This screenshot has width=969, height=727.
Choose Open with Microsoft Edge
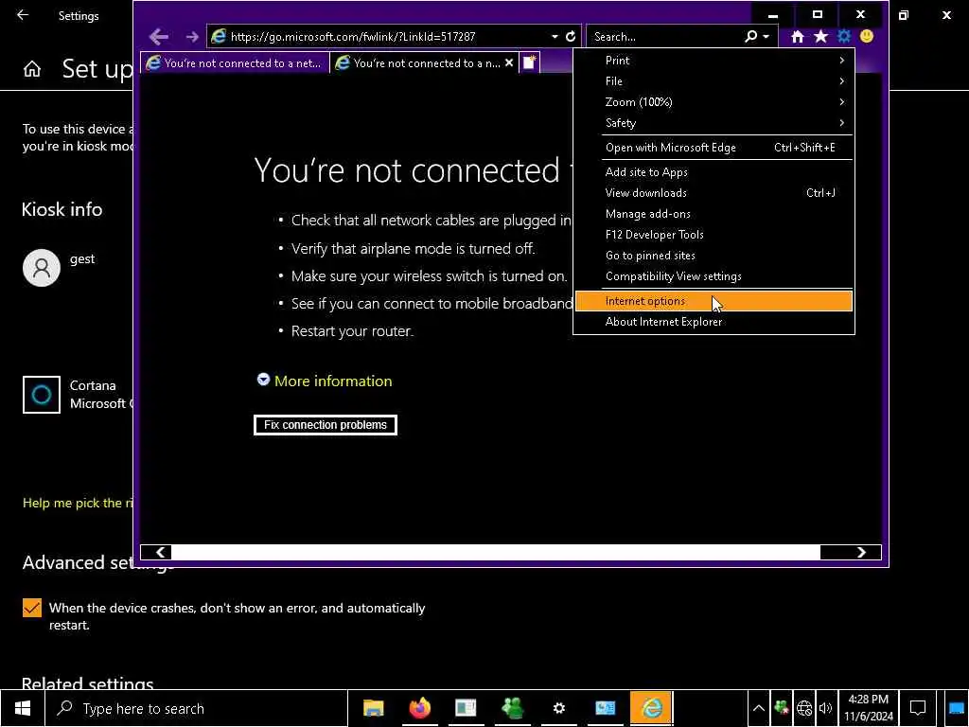[x=714, y=147]
